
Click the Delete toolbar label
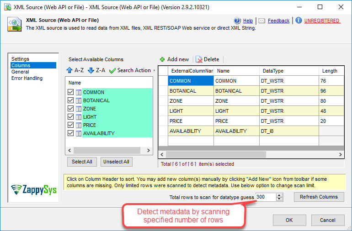(x=212, y=59)
